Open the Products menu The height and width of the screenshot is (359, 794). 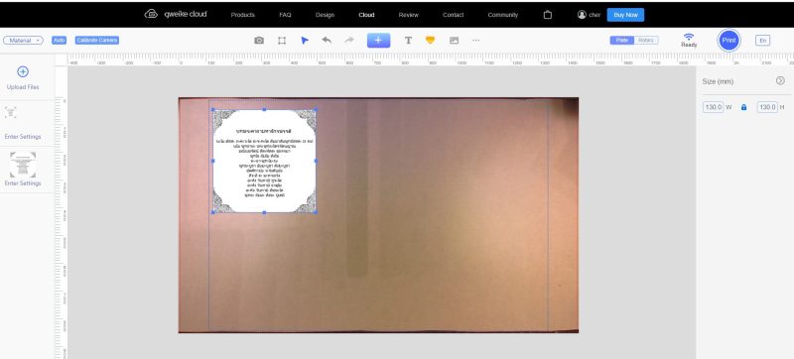(242, 15)
